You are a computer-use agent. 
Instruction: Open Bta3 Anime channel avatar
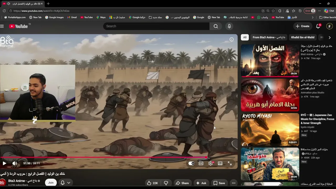tap(3, 183)
